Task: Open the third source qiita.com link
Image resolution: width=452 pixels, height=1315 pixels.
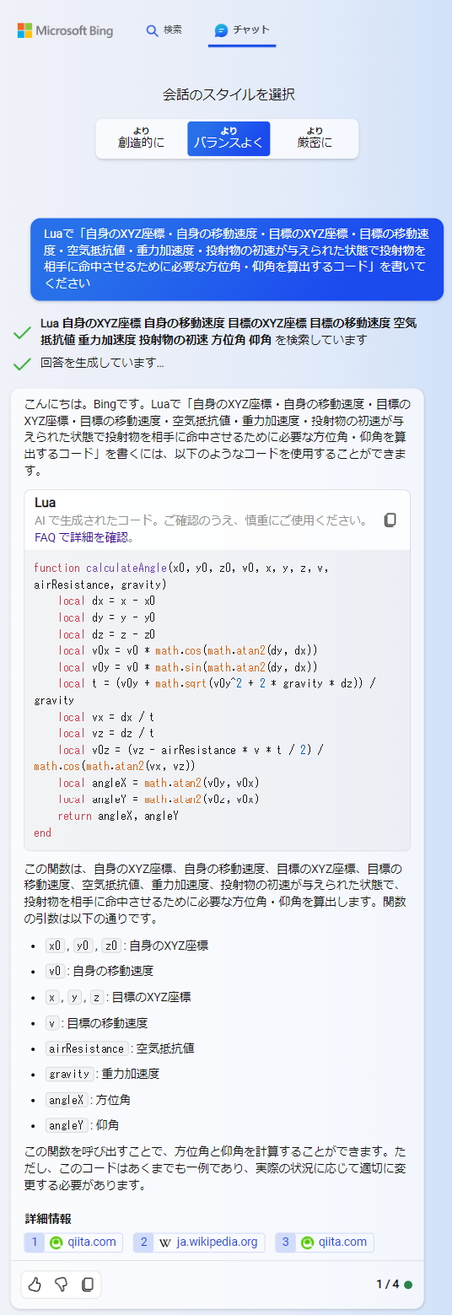Action: 325,1242
